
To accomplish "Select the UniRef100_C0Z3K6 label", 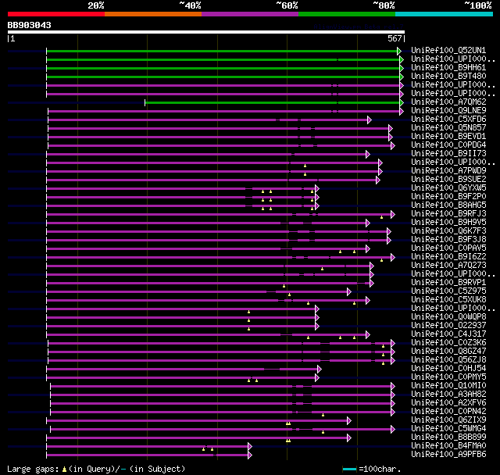I will tap(448, 343).
